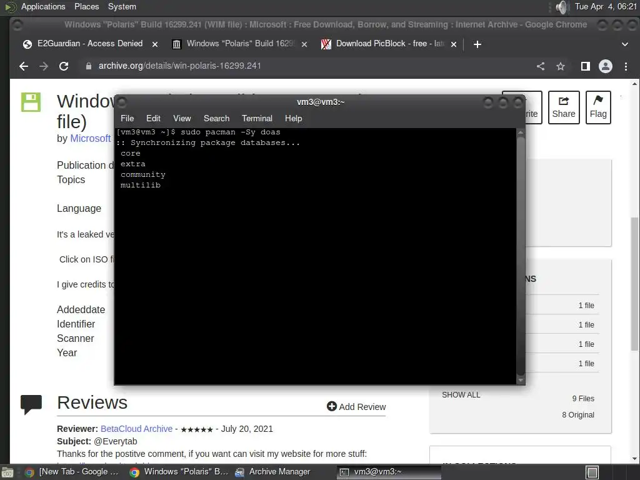Screen dimensions: 640x480
Task: Close the E2Guardian Access Denied tab
Action: tap(155, 44)
